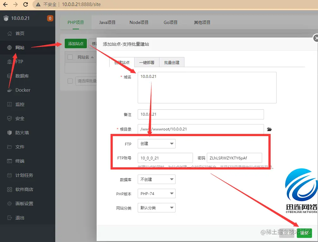This screenshot has height=242, width=318.
Task: Switch to the PHP项目 tab
Action: click(x=76, y=22)
